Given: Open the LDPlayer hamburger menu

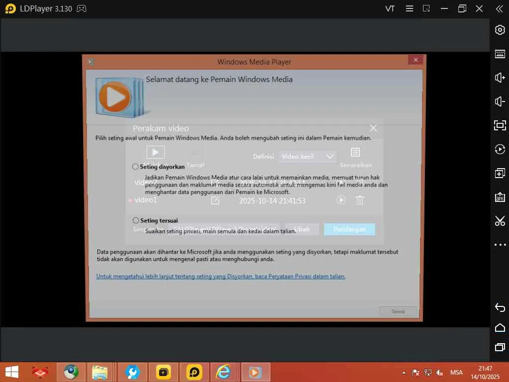Looking at the screenshot, I should tap(410, 9).
